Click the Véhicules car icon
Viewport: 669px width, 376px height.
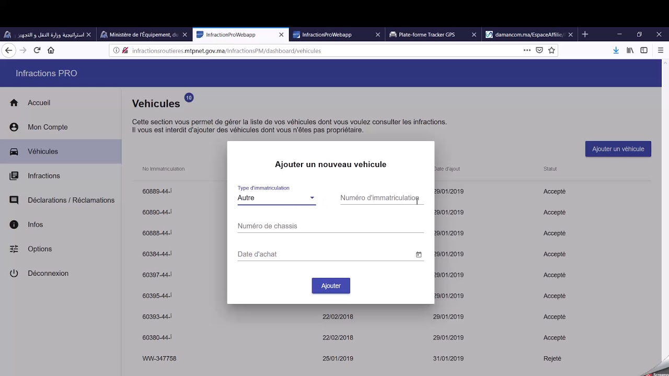pos(14,151)
